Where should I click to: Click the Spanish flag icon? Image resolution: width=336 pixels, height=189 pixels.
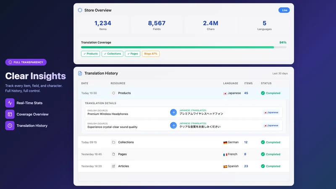(x=225, y=166)
